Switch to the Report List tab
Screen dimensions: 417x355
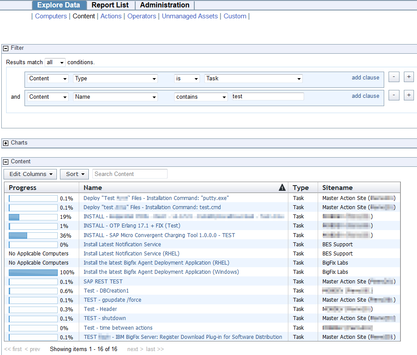tap(110, 5)
